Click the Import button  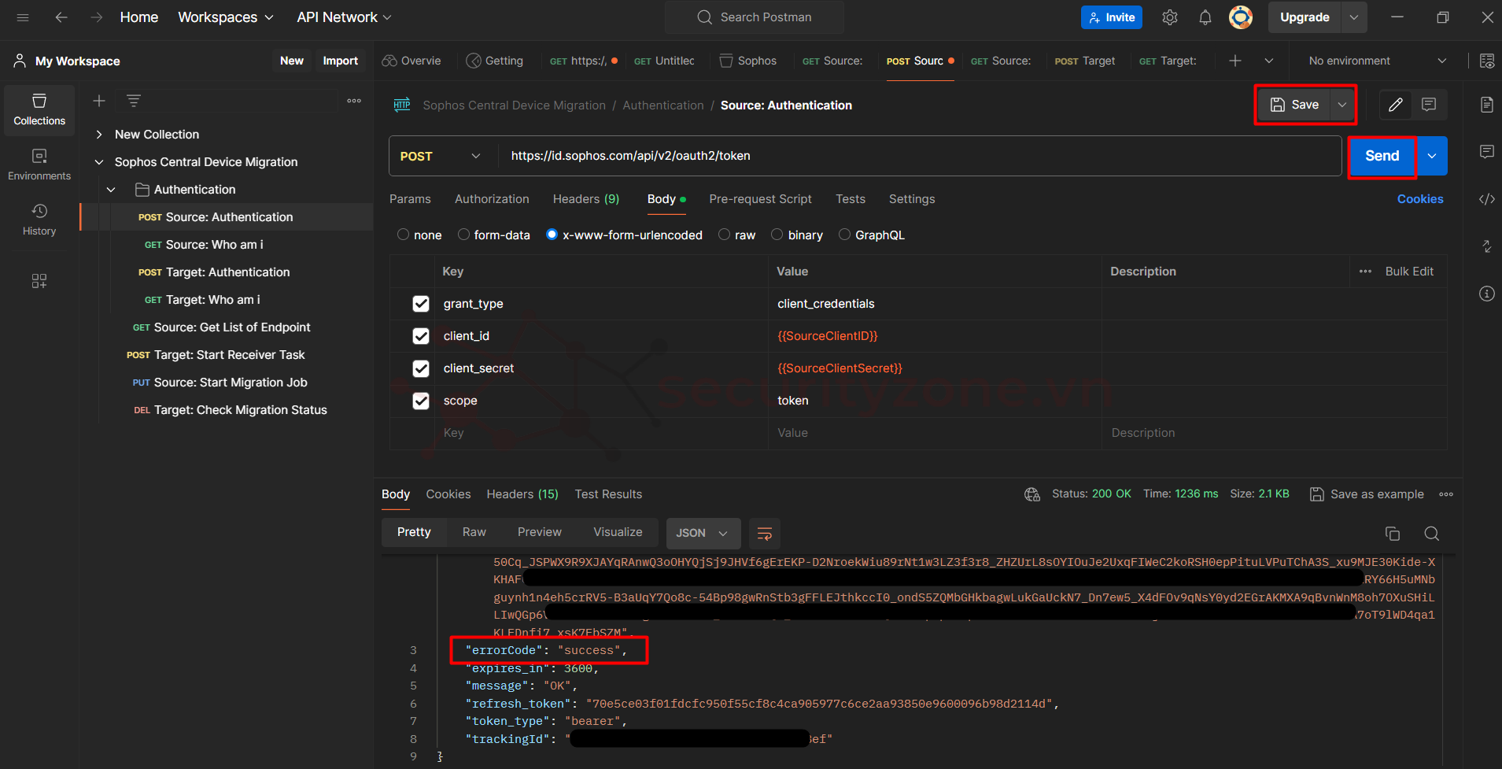[340, 61]
